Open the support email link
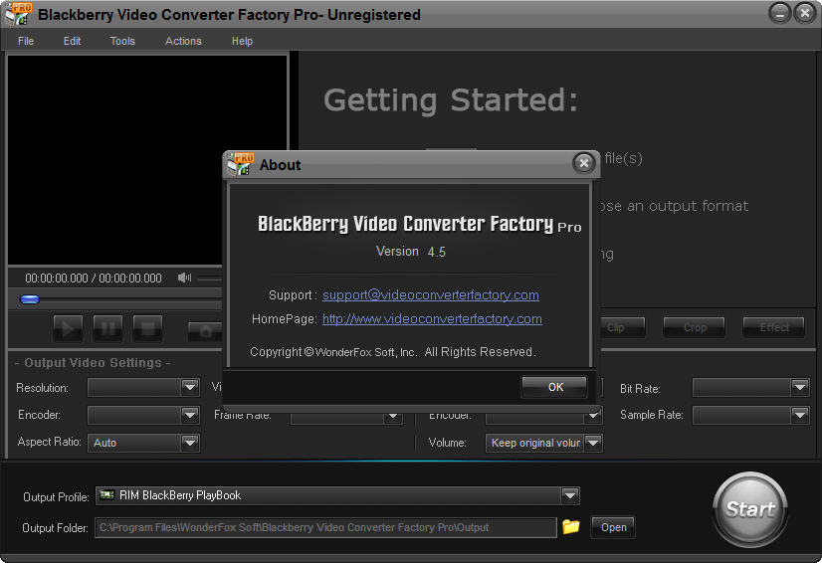Screen dimensions: 822x563 (x=430, y=295)
